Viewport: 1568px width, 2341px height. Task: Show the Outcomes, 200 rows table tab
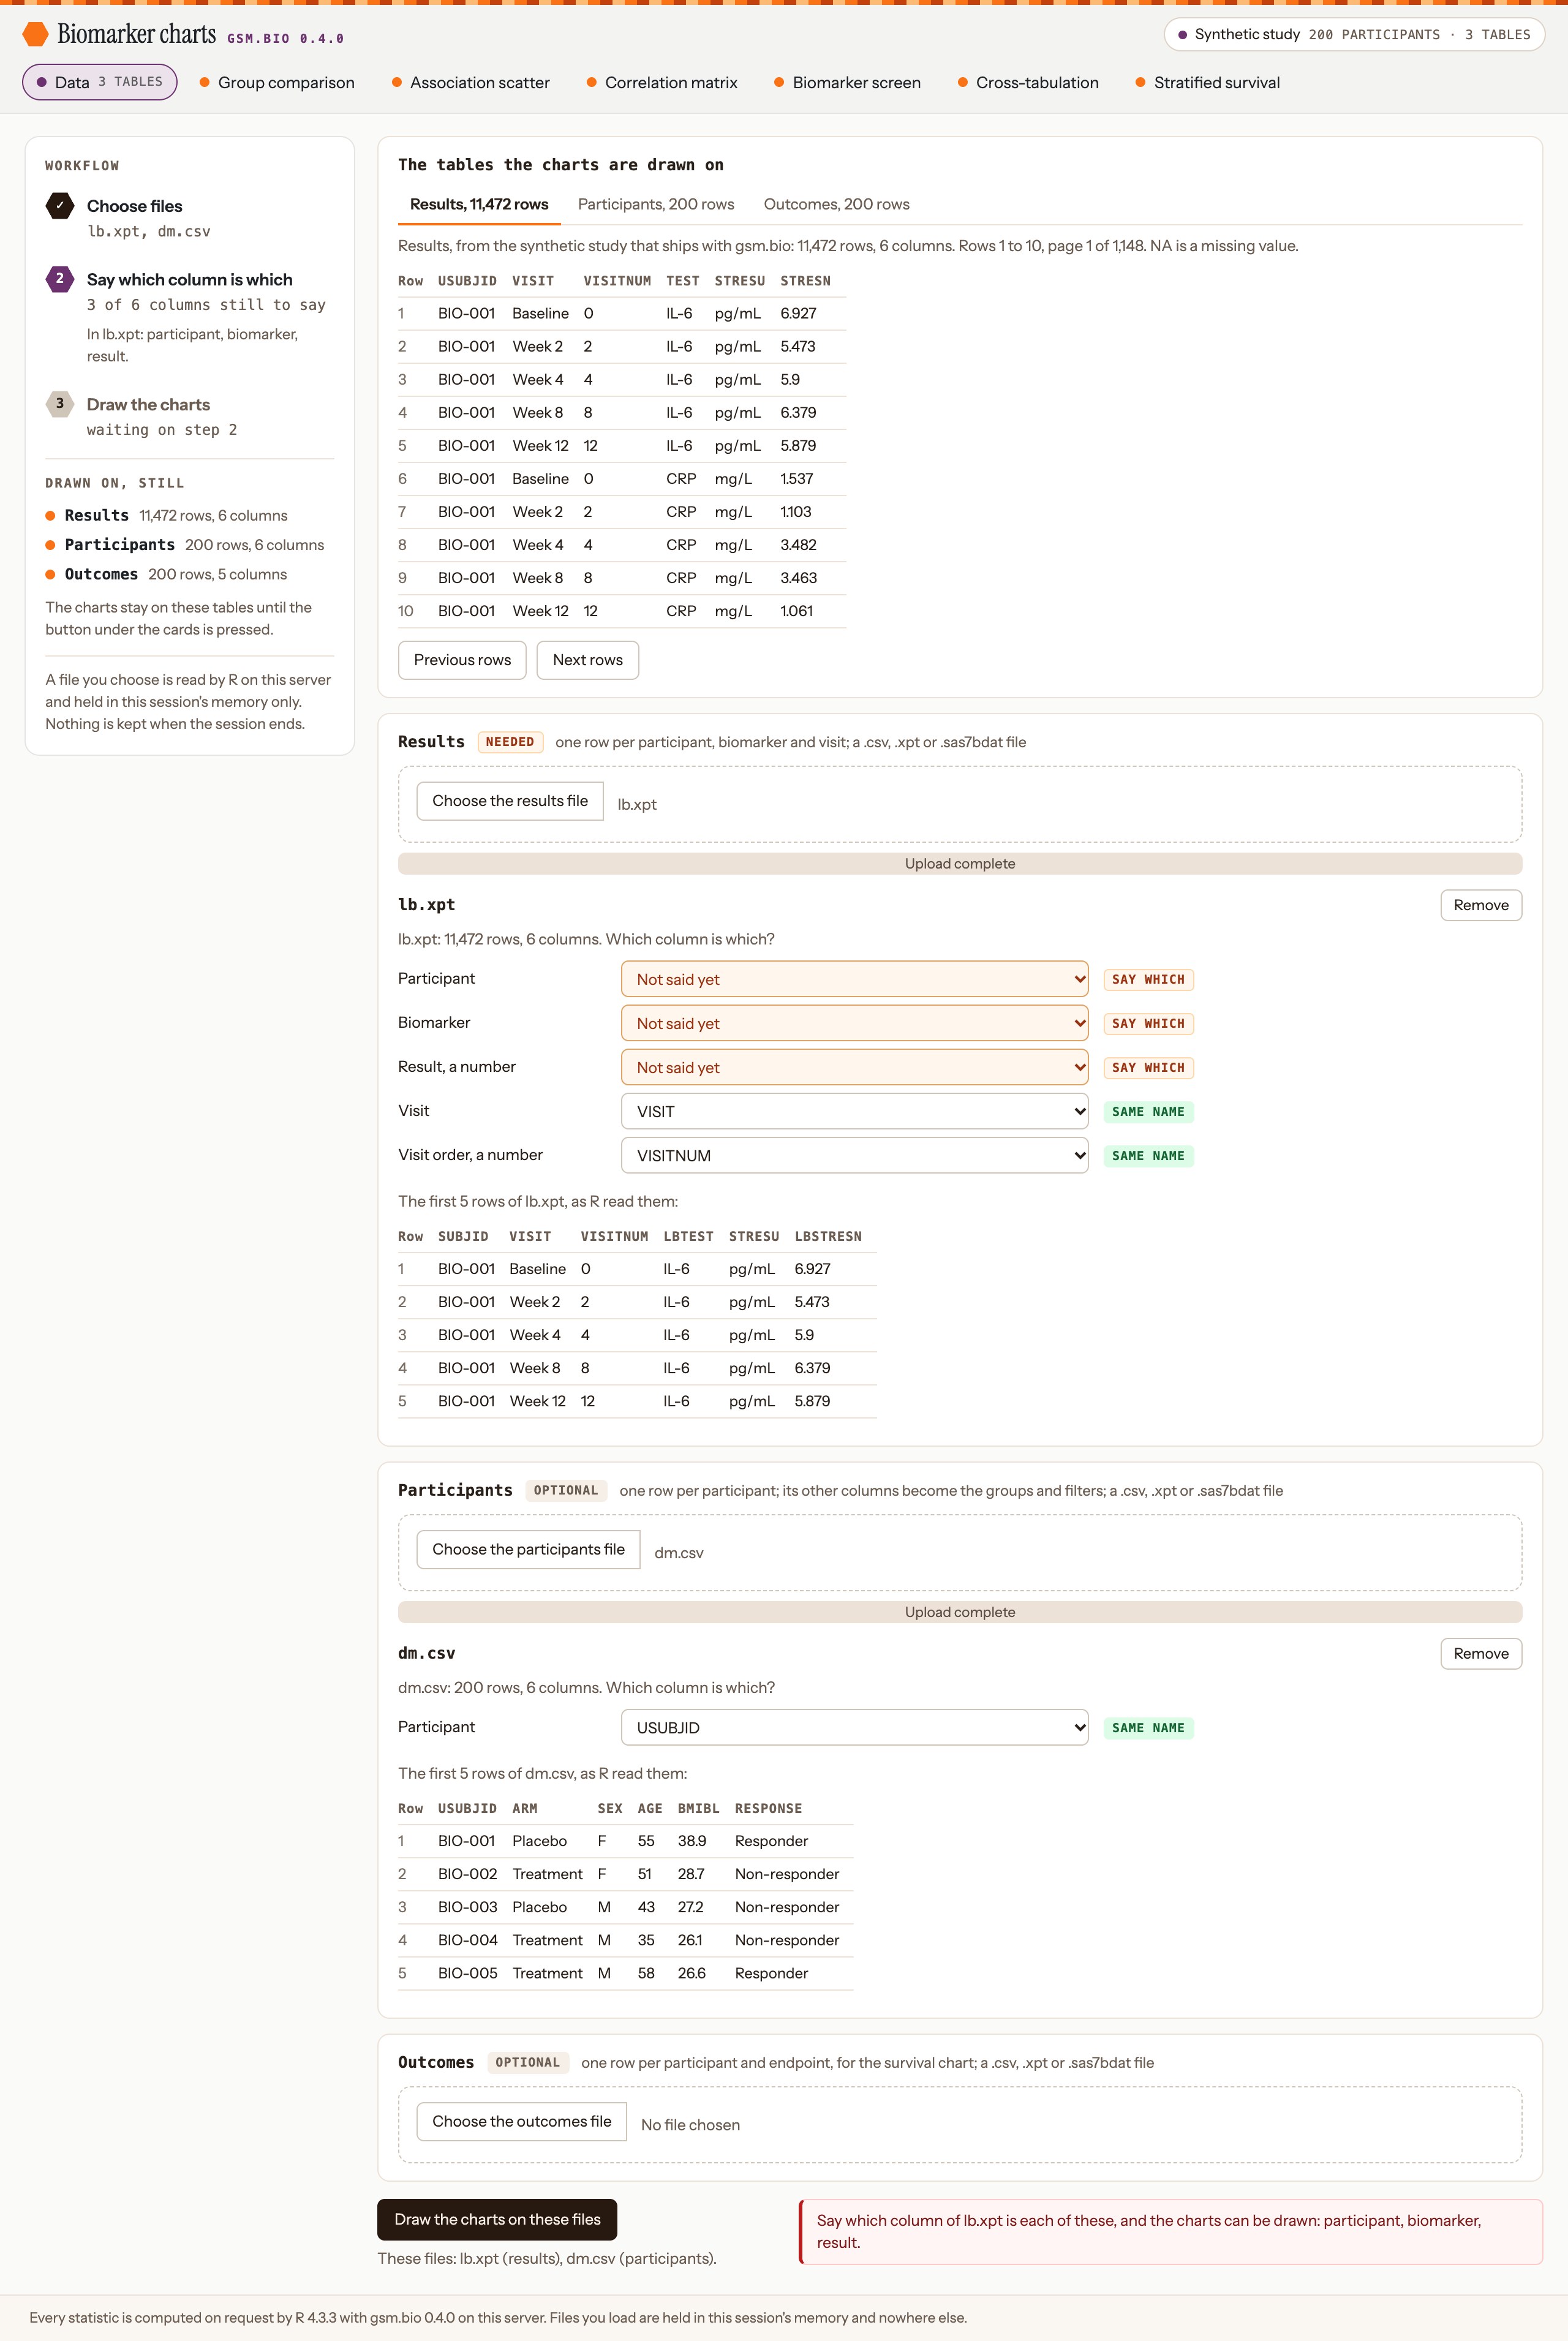837,204
